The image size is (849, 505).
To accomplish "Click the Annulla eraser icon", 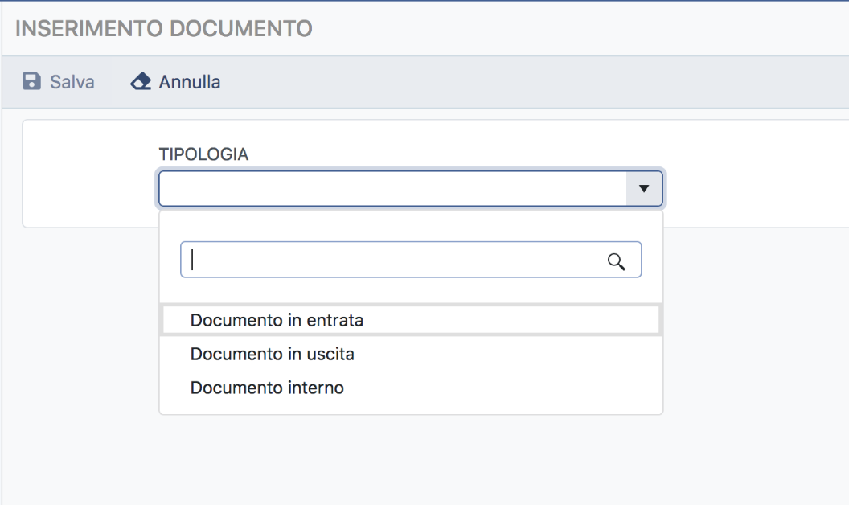I will [141, 81].
